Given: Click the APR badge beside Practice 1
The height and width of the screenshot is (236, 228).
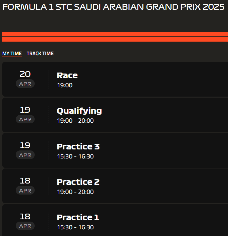Looking at the screenshot, I should pos(25,226).
